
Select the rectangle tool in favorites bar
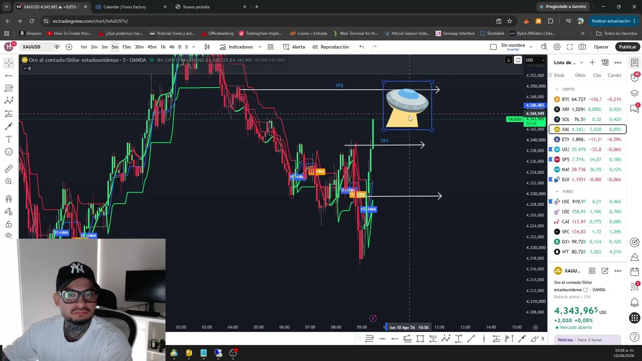pyautogui.click(x=420, y=339)
